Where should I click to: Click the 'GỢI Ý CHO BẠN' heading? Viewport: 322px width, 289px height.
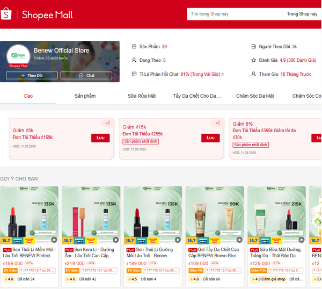tap(19, 179)
